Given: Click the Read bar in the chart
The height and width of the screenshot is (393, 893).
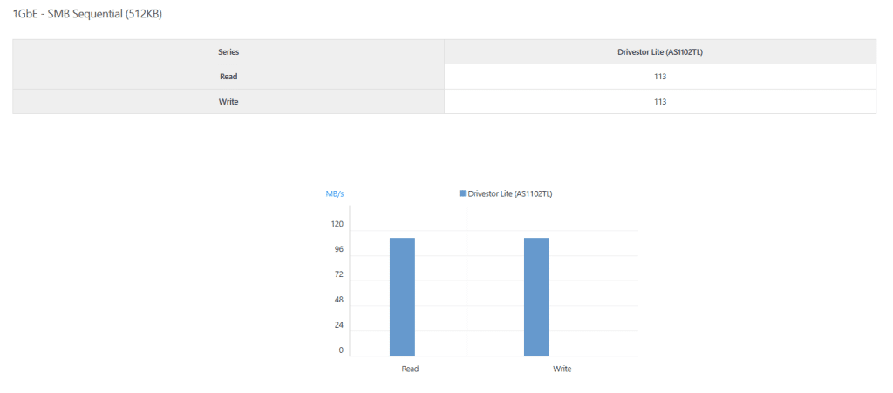Looking at the screenshot, I should (x=402, y=296).
